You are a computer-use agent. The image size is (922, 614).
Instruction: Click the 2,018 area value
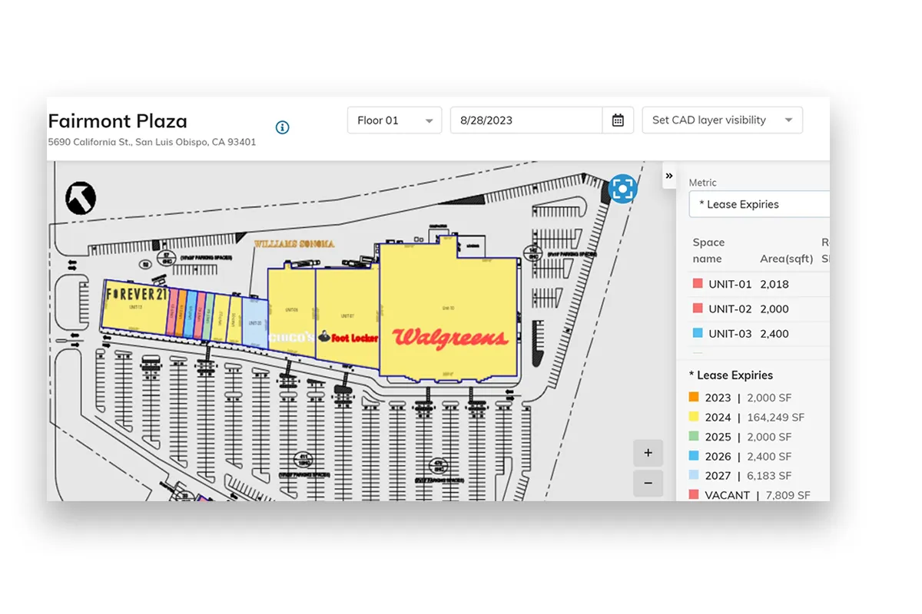pos(774,284)
